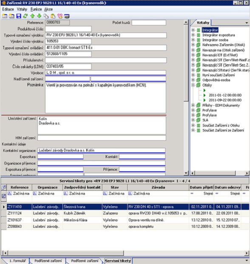Click green arrow beside 2011-01-12 imprint
Viewport: 250px width, 264px height.
point(205,95)
